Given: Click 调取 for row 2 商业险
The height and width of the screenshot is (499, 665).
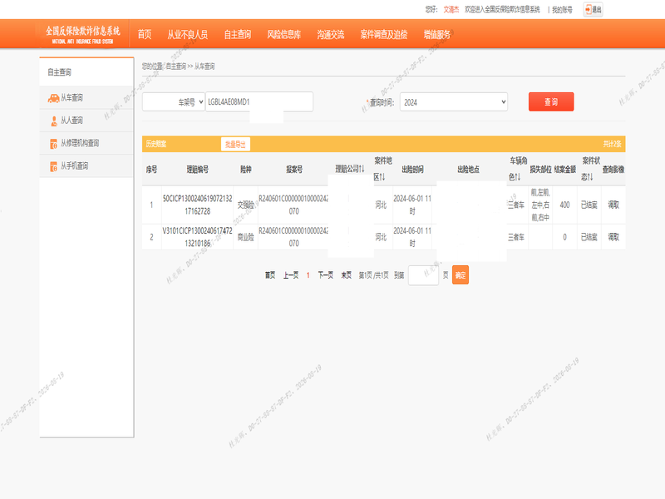Looking at the screenshot, I should pos(613,237).
